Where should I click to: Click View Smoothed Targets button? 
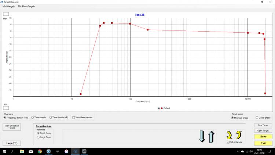pos(12,127)
